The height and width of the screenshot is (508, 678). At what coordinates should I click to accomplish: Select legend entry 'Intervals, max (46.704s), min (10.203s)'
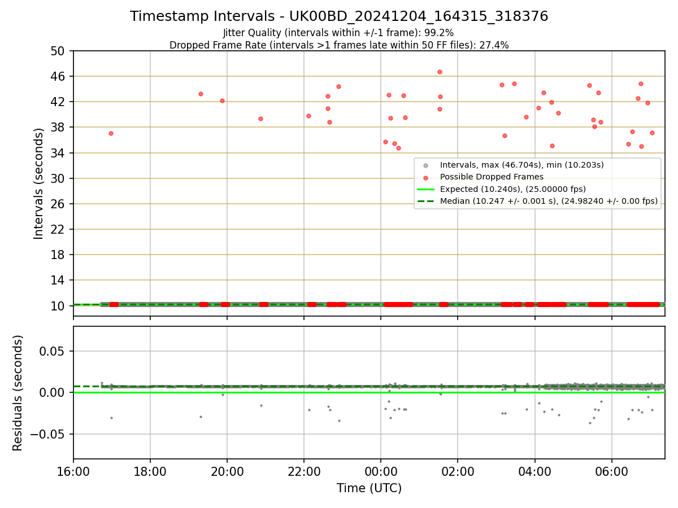522,165
